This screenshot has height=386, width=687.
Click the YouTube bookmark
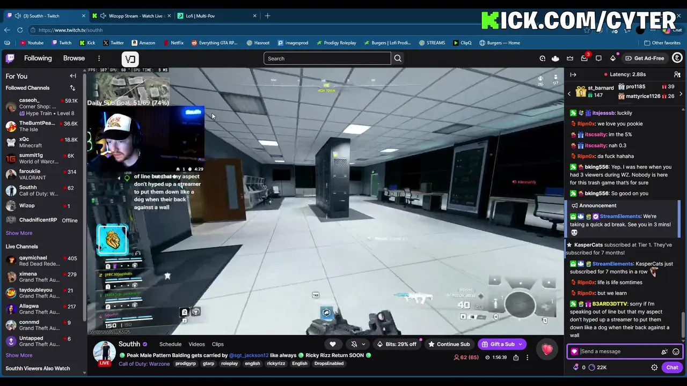(31, 43)
